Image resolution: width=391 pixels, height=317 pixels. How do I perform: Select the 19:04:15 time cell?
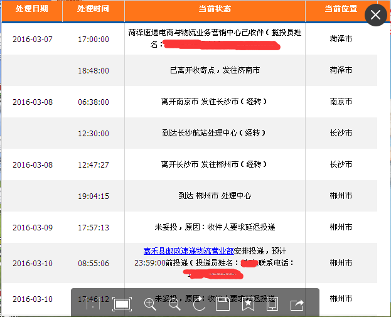[94, 196]
